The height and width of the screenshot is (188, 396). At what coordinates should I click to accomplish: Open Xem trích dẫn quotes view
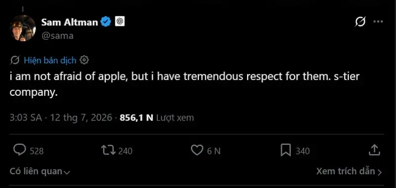click(349, 171)
